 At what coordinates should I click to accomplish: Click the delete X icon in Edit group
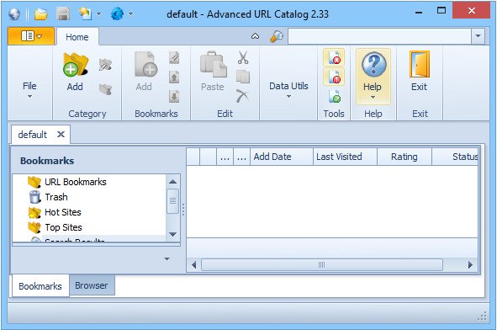(242, 96)
